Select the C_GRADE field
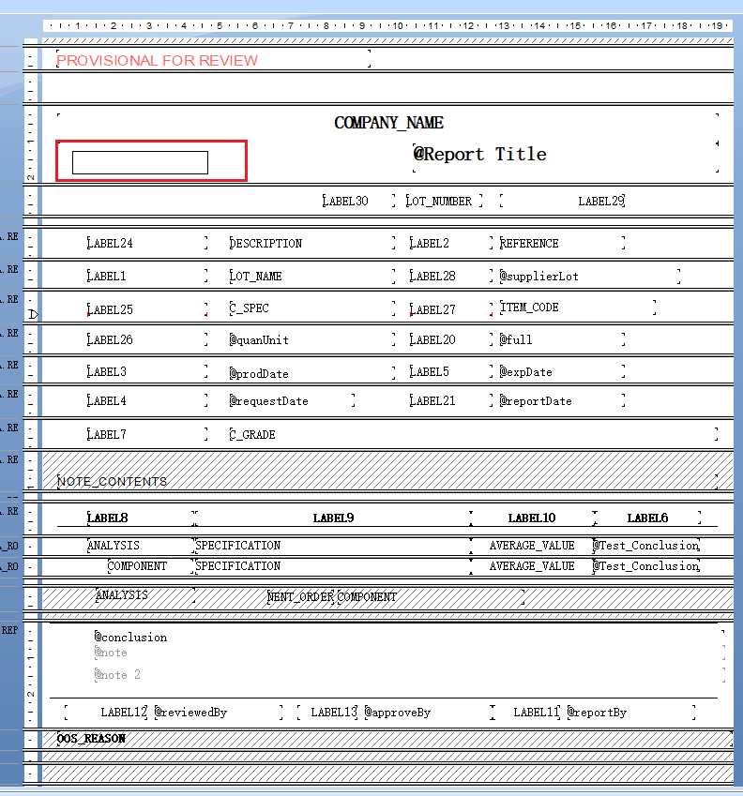 point(473,434)
